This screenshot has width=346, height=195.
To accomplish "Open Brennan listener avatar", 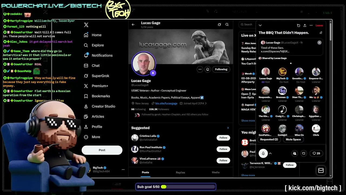I will [x=282, y=91].
